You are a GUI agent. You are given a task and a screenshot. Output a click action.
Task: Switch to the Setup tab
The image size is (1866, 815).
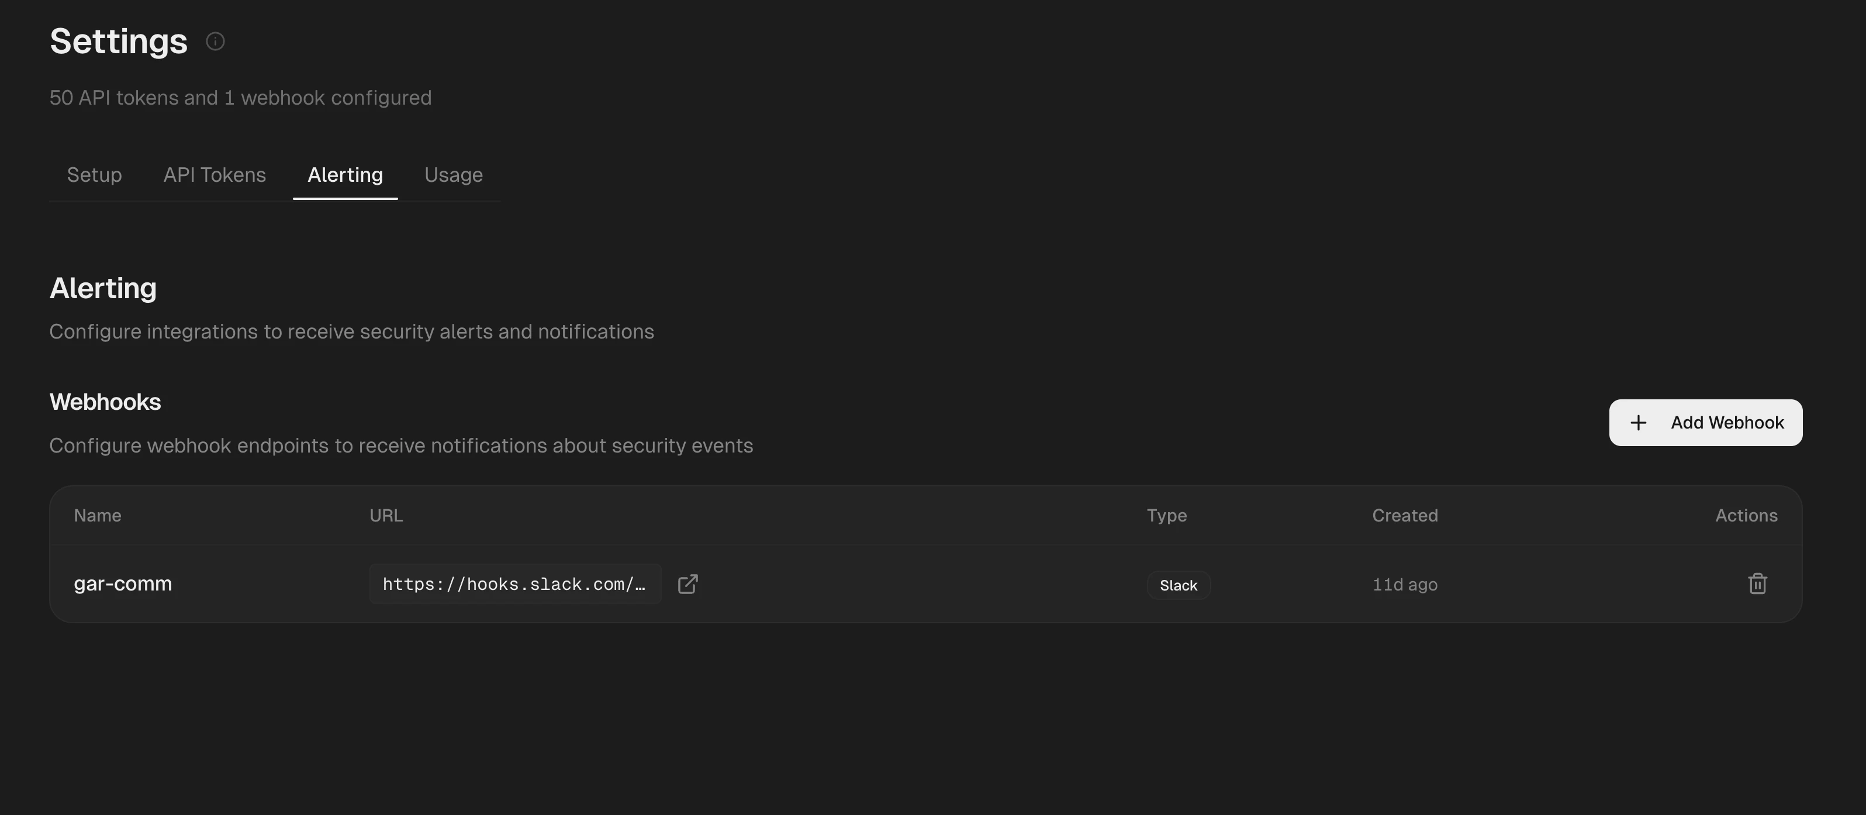click(x=94, y=175)
